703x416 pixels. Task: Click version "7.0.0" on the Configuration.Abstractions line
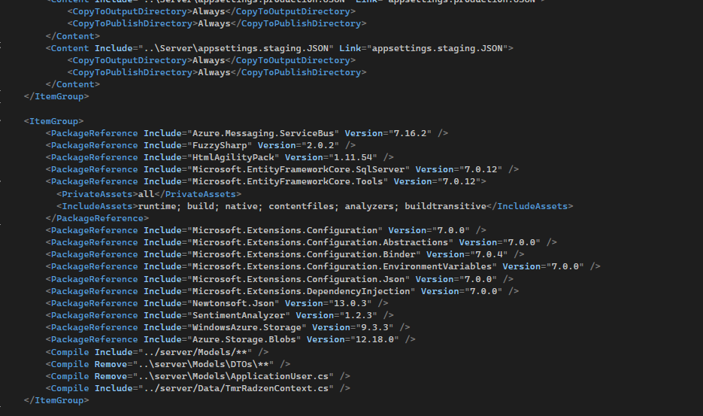point(521,242)
